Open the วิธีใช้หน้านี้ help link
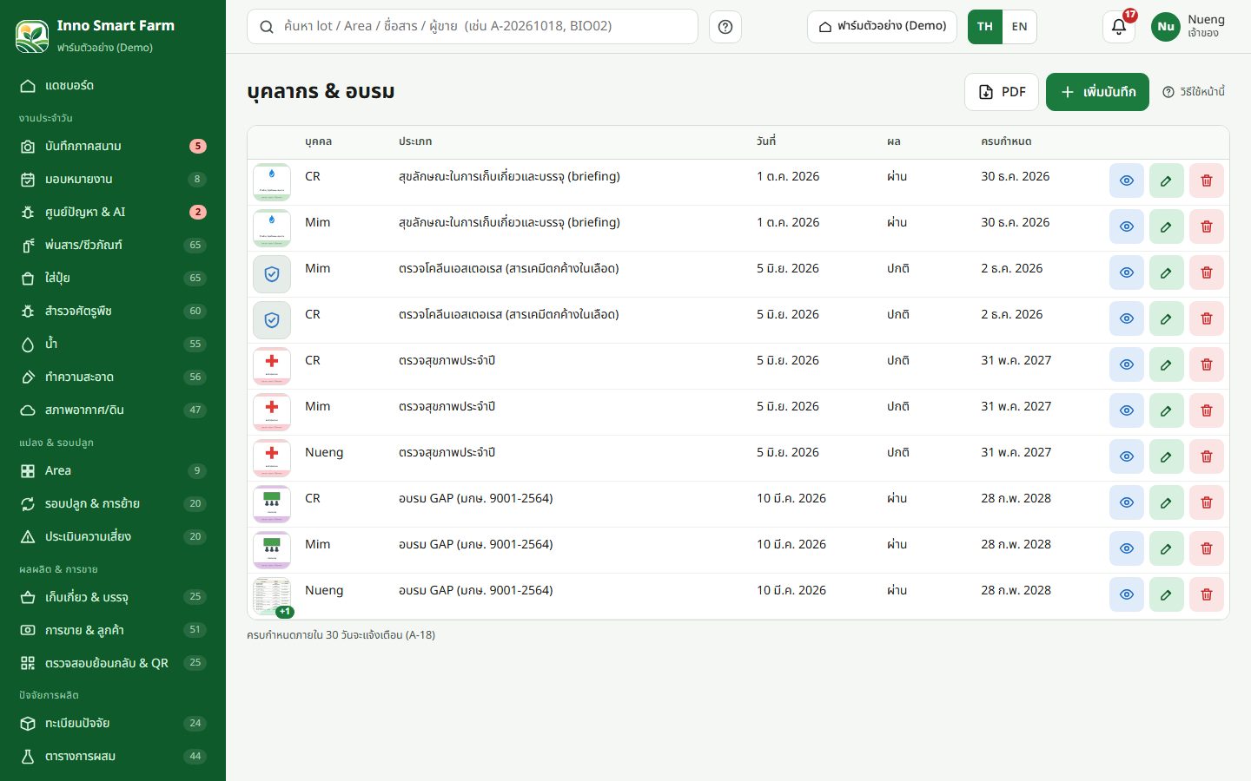The width and height of the screenshot is (1251, 781). (x=1194, y=92)
